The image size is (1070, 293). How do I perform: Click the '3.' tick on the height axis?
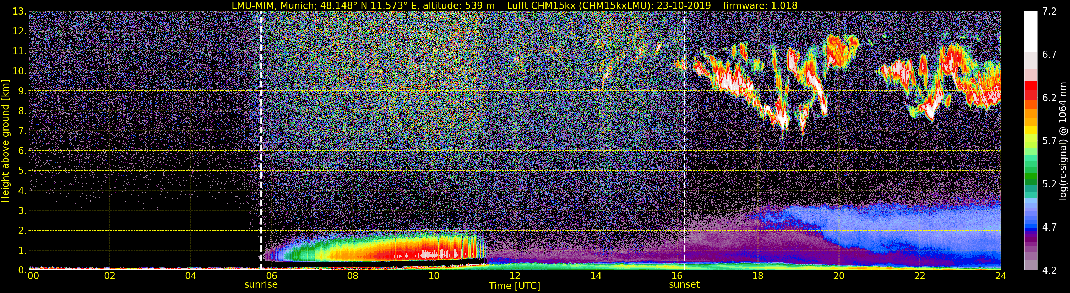click(22, 210)
